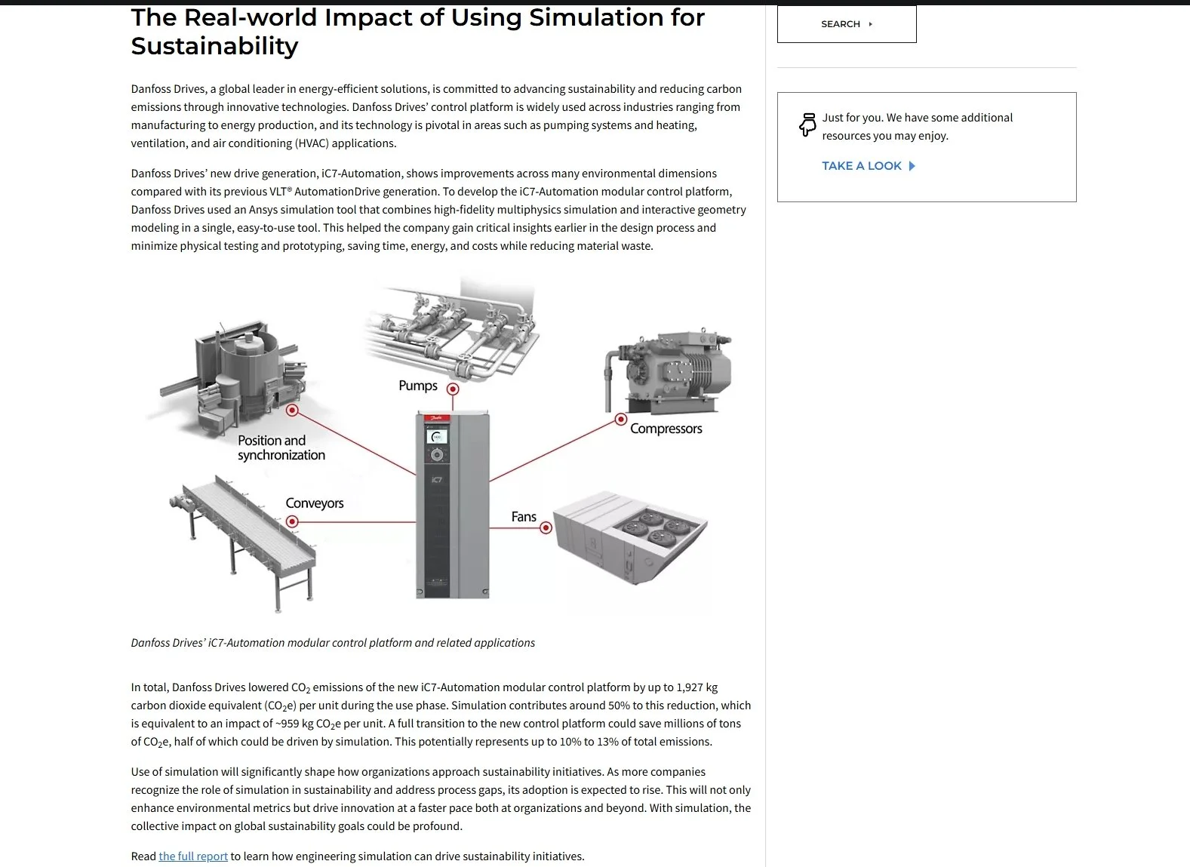Click the blue arrow next to TAKE A LOOK
Screen dimensions: 1190x867
pyautogui.click(x=912, y=166)
